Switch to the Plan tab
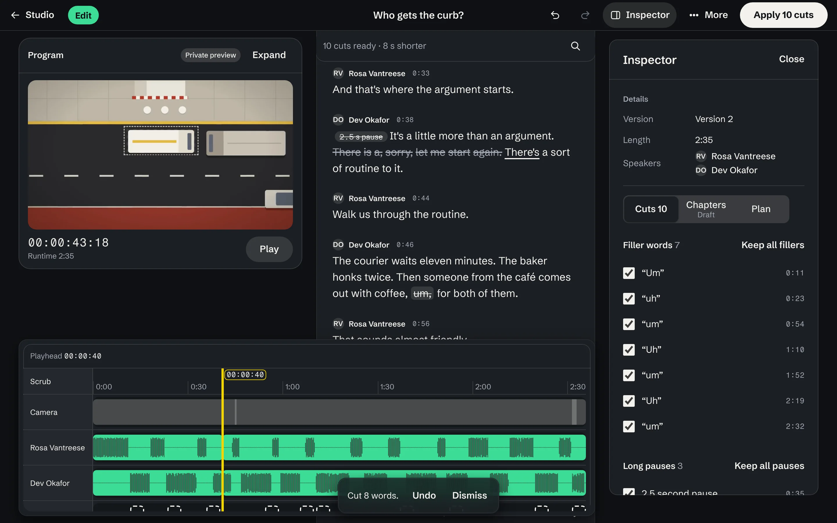Image resolution: width=837 pixels, height=523 pixels. coord(761,209)
